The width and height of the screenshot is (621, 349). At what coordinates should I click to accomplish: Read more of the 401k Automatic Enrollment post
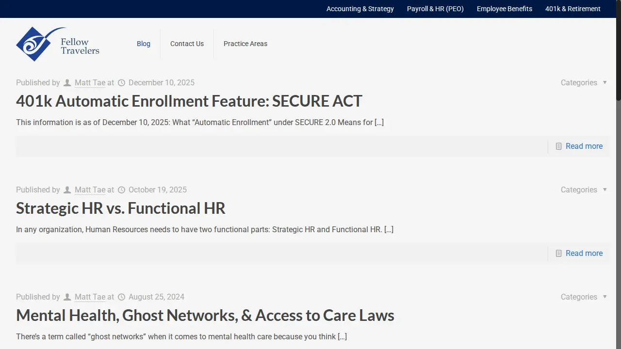click(584, 146)
